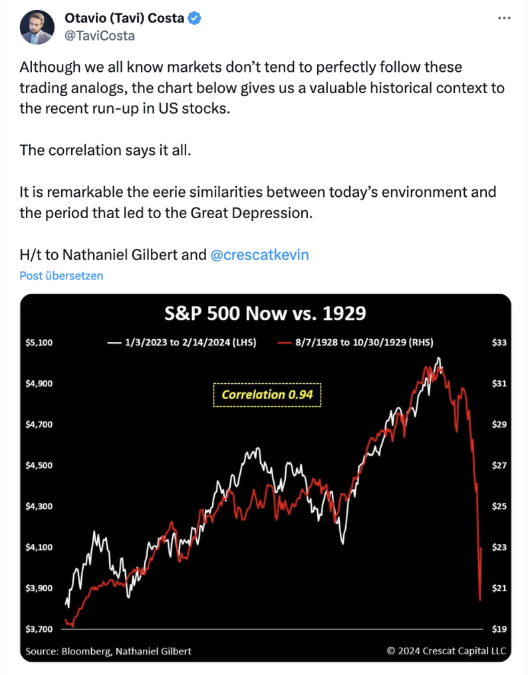
Task: Click the $19 right axis label
Action: pos(499,629)
